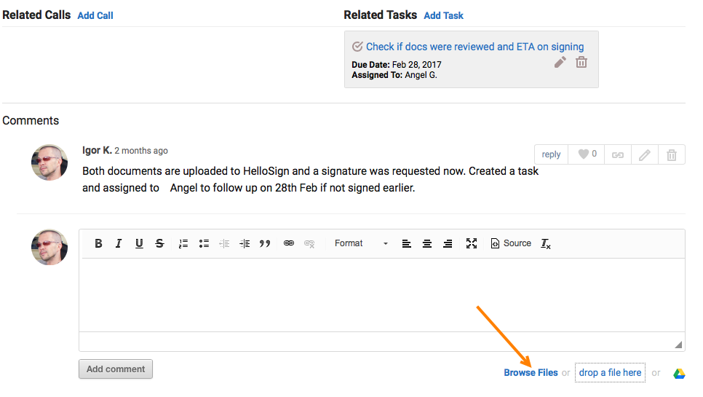
Task: Click Browse Files to attach a file
Action: click(531, 373)
